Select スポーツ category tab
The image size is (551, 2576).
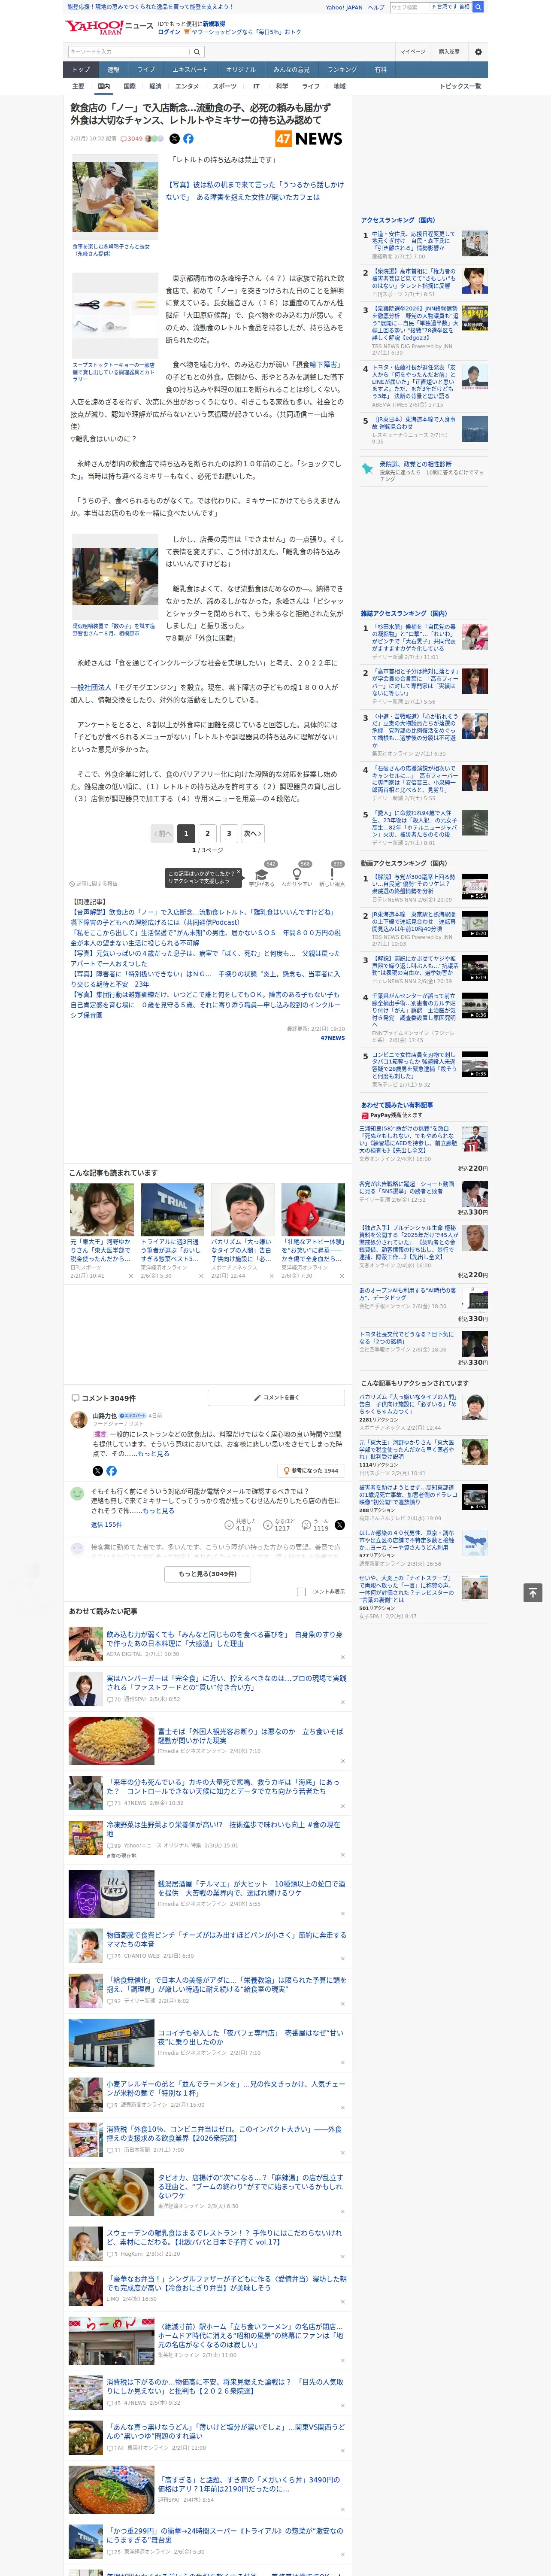pyautogui.click(x=225, y=86)
